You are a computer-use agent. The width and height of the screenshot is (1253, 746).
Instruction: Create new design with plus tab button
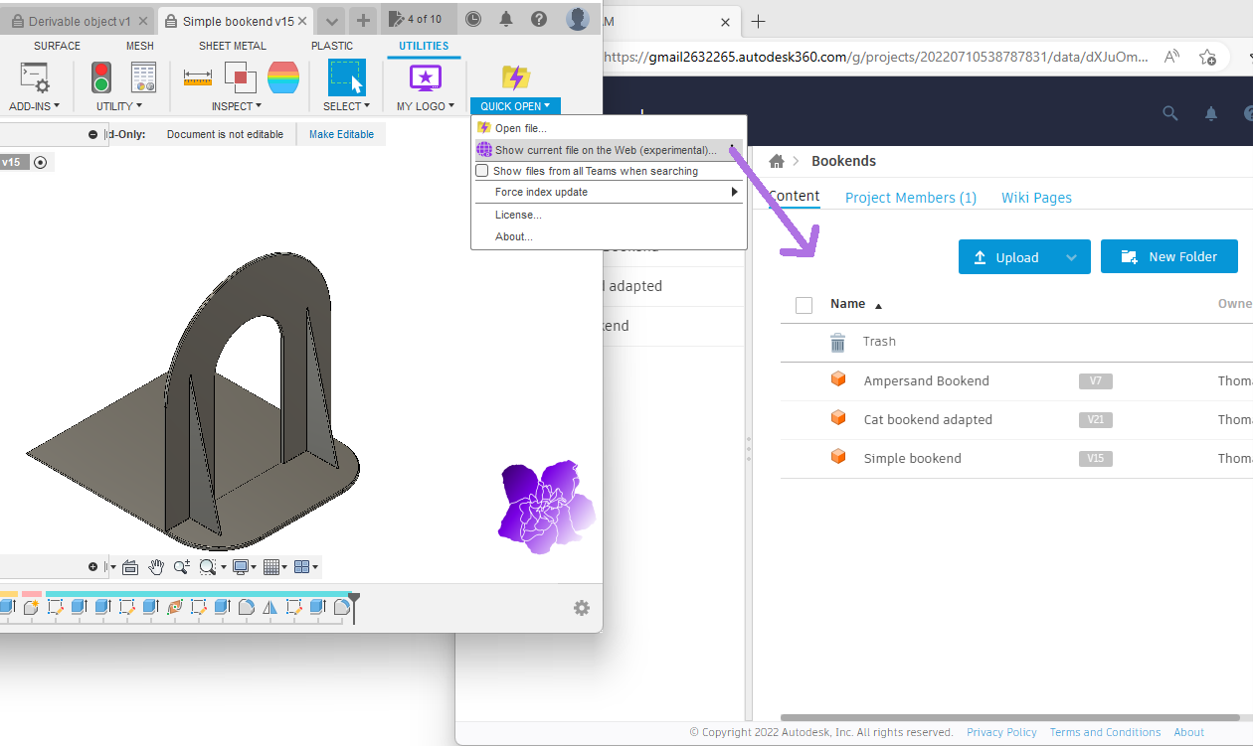coord(364,20)
